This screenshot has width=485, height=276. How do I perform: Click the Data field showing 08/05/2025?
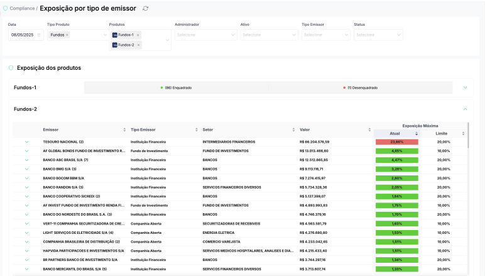[x=26, y=35]
